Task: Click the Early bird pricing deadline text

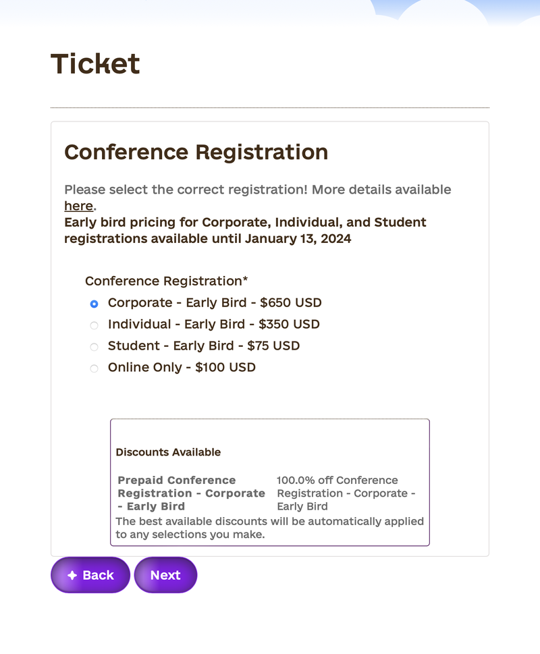Action: tap(244, 230)
